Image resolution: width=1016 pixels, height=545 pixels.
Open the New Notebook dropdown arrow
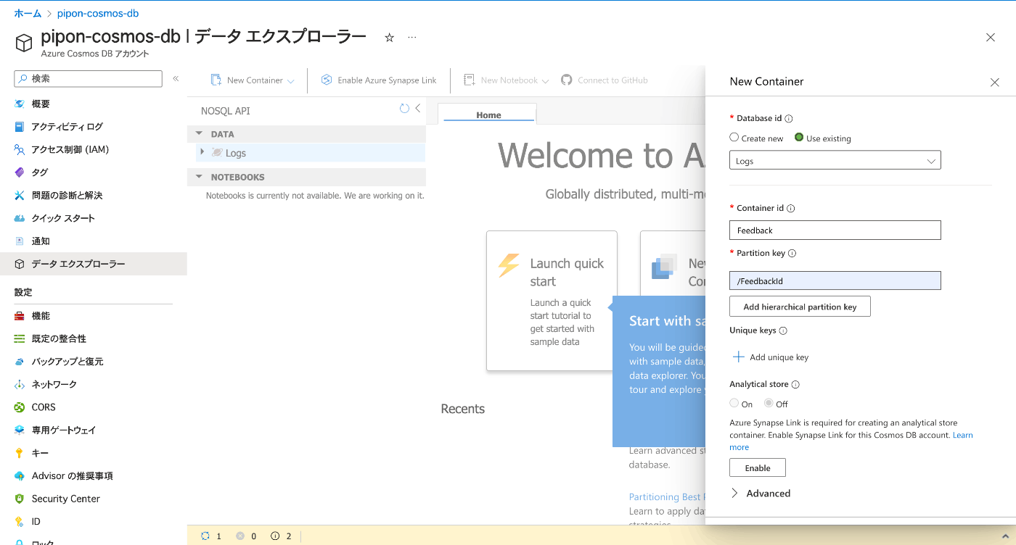coord(545,81)
